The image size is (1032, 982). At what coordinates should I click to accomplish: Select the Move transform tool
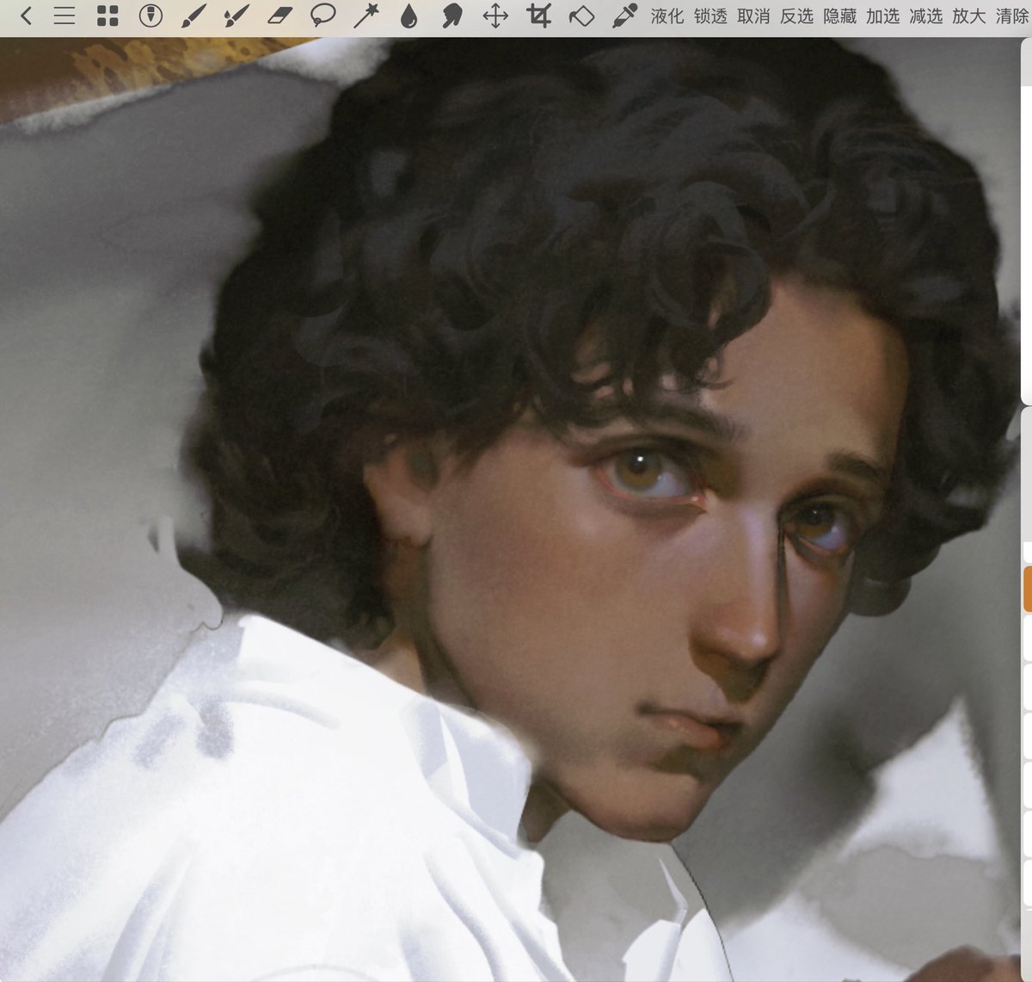494,15
